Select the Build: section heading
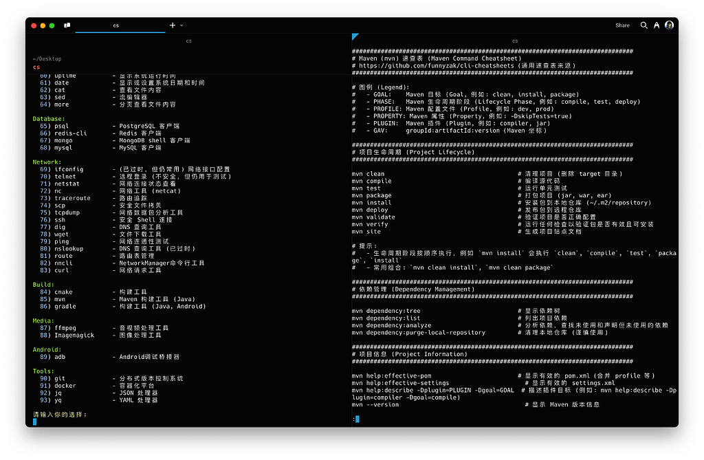 point(43,285)
